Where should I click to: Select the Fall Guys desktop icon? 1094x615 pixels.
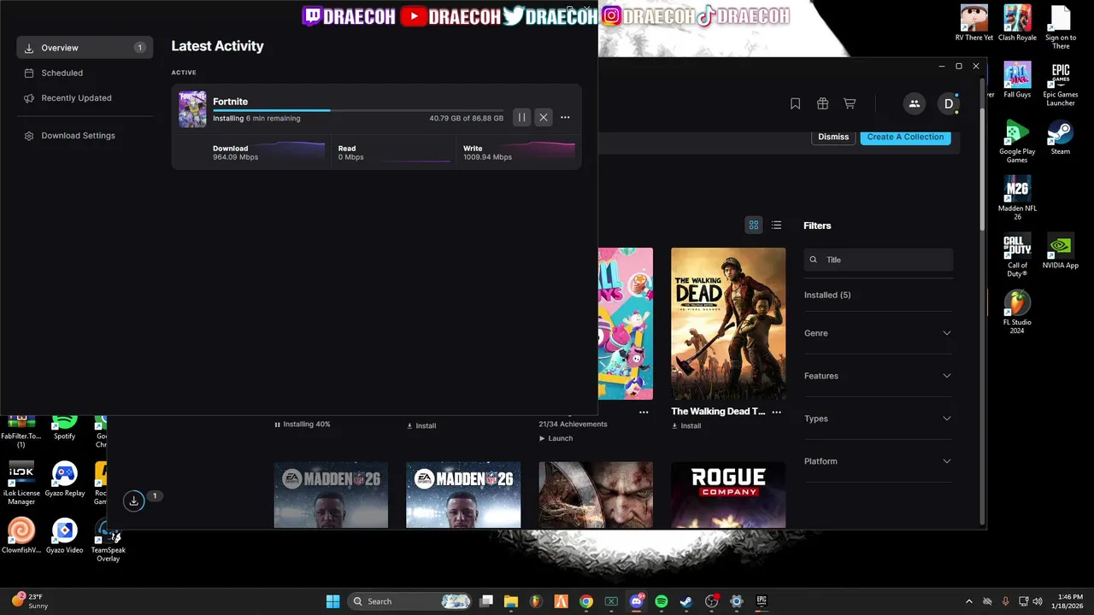click(1017, 81)
